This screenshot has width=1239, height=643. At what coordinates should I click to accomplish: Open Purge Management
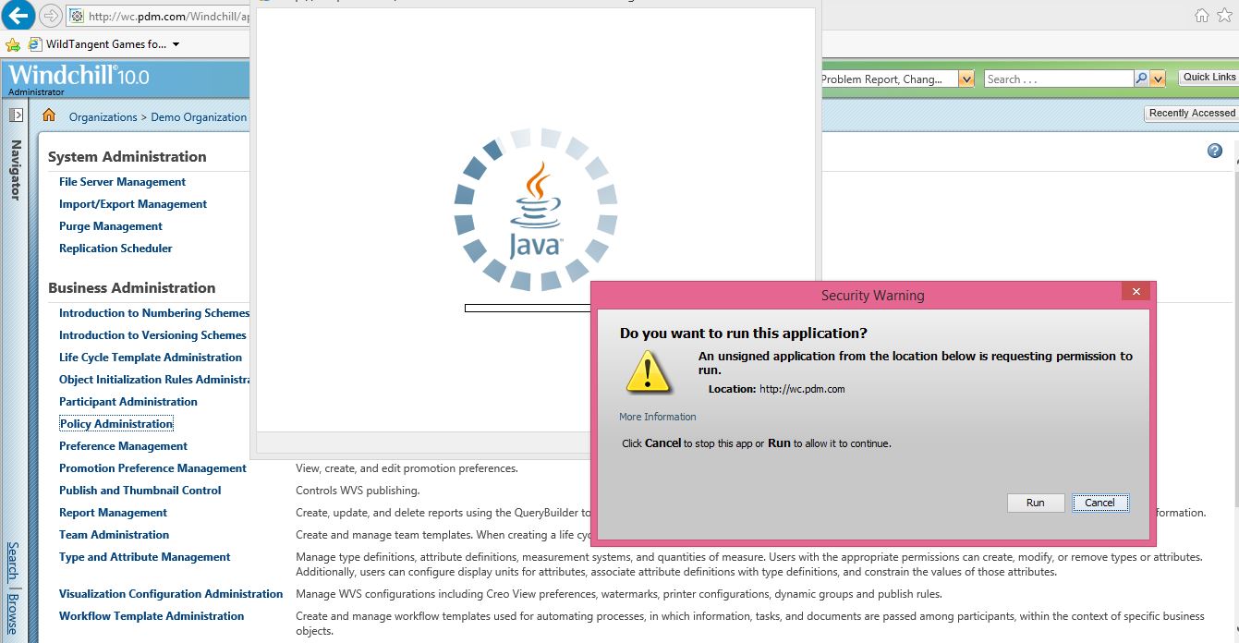pyautogui.click(x=111, y=226)
